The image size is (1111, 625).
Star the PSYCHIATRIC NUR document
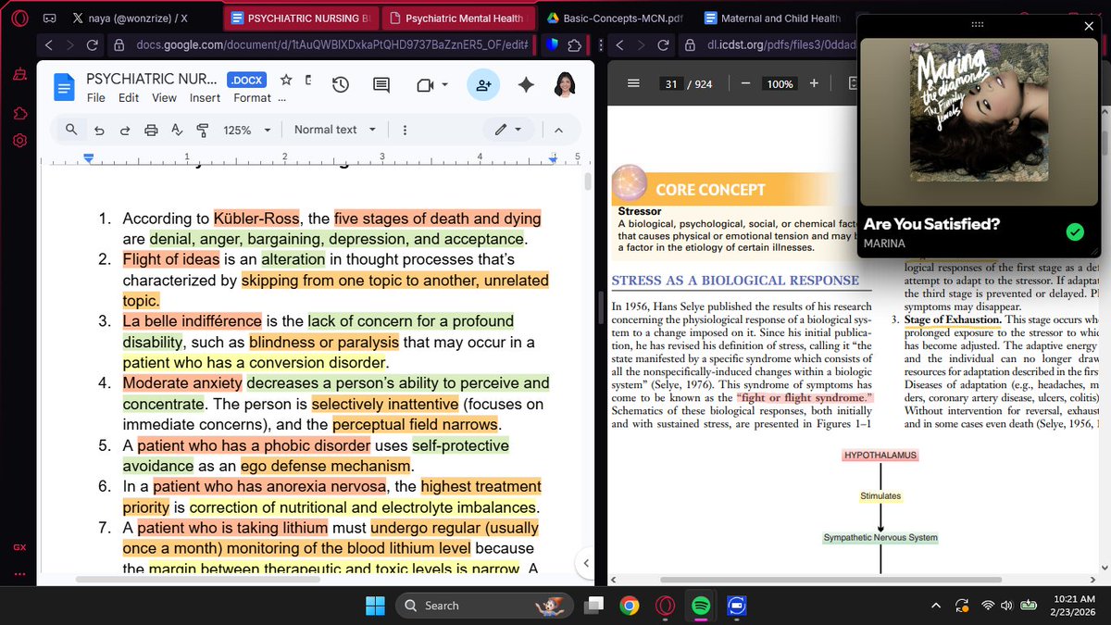[287, 80]
